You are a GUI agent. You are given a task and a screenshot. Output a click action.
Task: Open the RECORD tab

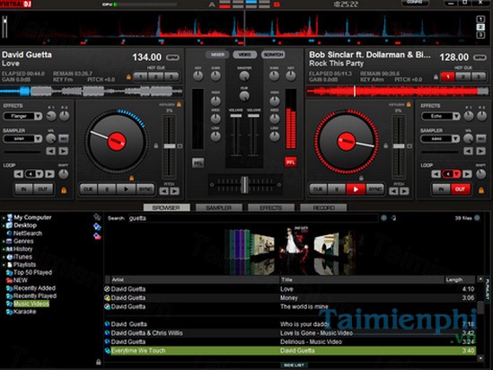point(323,207)
